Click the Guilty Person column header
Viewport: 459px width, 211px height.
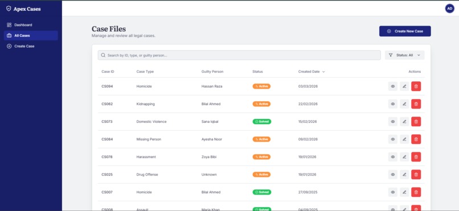[212, 72]
